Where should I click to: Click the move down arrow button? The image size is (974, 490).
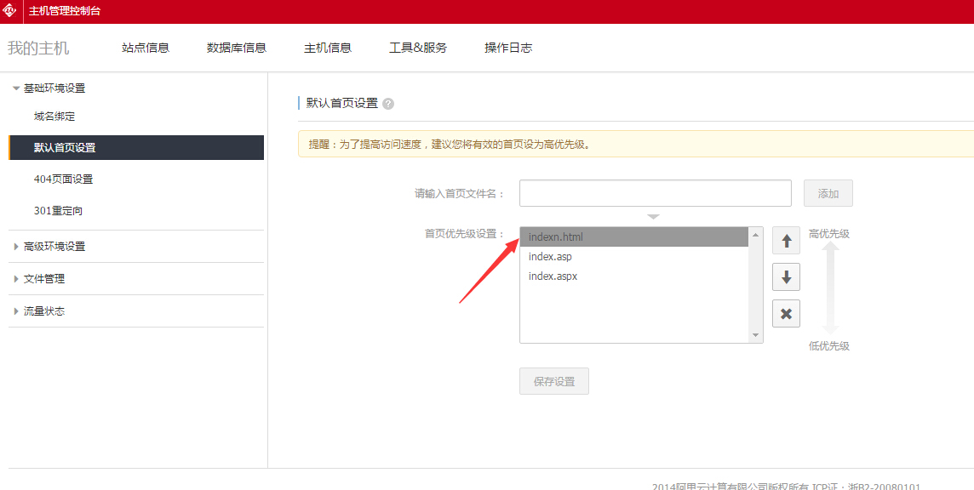(x=786, y=276)
